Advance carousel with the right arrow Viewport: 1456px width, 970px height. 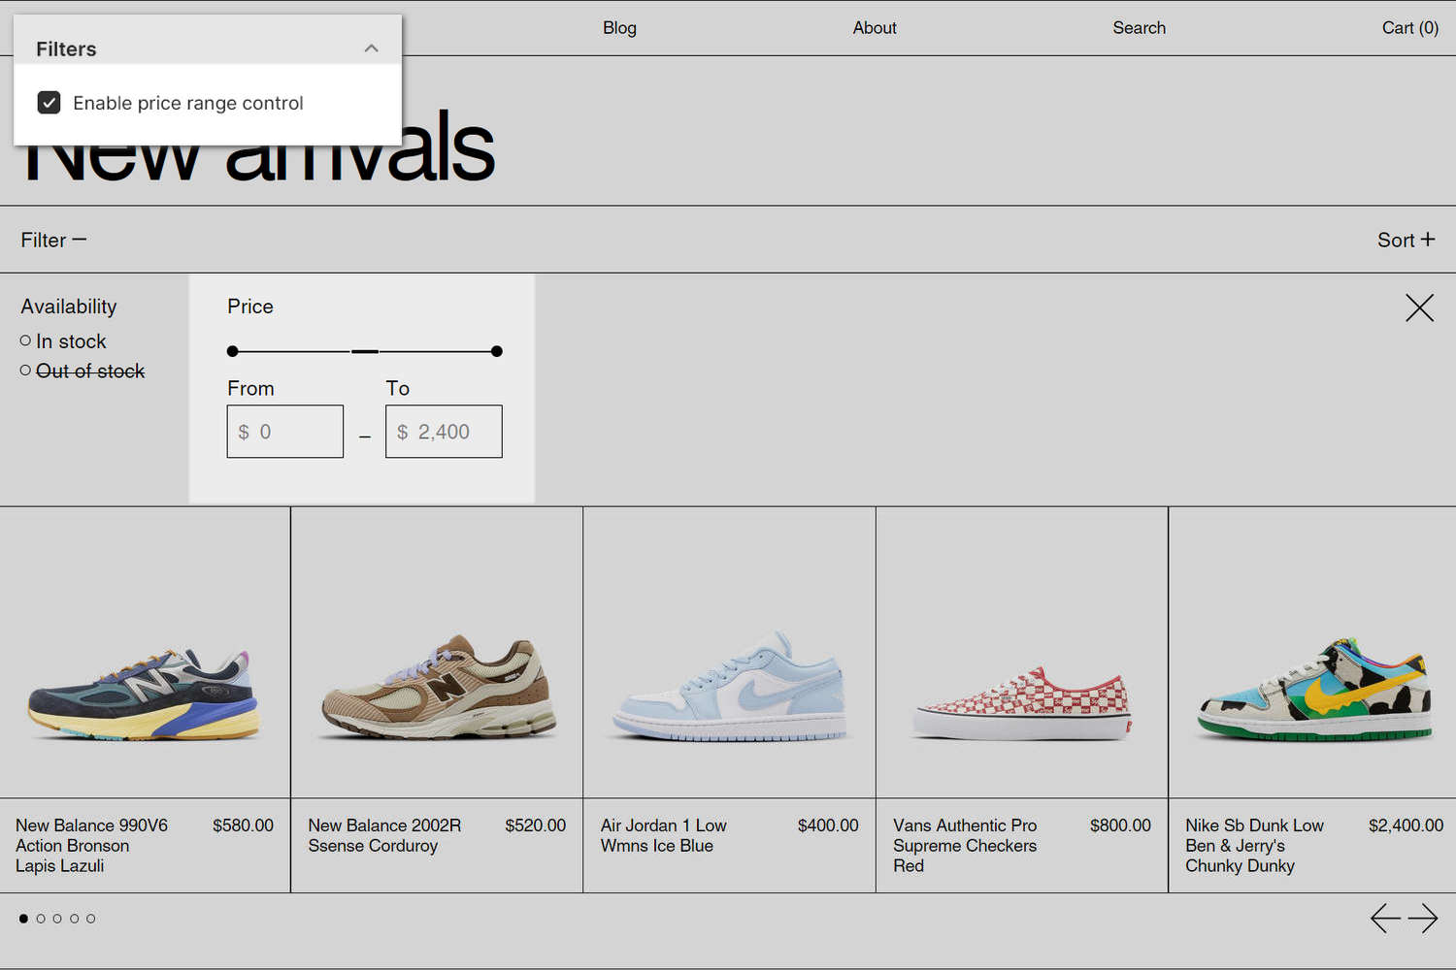1424,918
